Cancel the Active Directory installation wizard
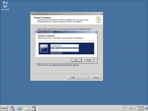Screen dimensions: 148x111 pyautogui.click(x=96, y=77)
